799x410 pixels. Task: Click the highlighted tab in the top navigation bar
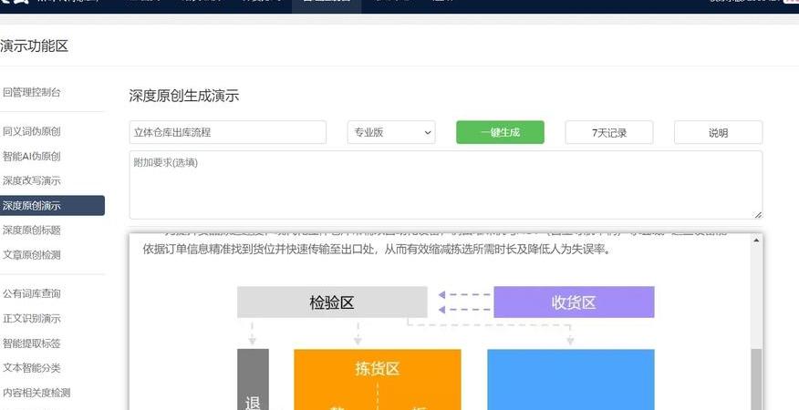327,6
